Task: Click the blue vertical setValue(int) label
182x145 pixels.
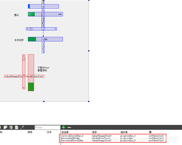Action: [x=43, y=45]
